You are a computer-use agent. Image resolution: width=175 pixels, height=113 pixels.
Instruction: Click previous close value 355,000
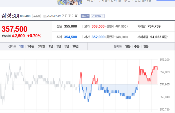70,26
